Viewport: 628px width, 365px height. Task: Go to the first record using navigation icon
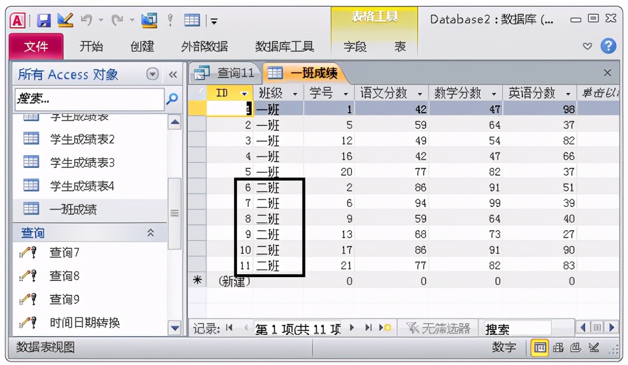(229, 328)
